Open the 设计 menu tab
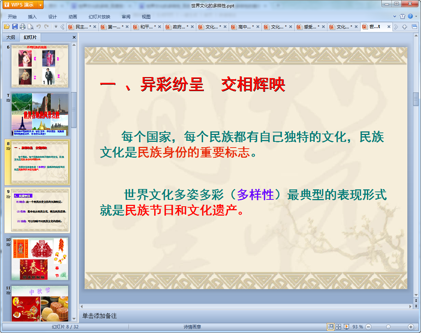Image resolution: width=421 pixels, height=333 pixels. [52, 17]
